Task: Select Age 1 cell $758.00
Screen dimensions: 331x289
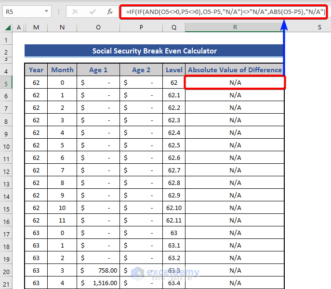Action: pos(98,270)
